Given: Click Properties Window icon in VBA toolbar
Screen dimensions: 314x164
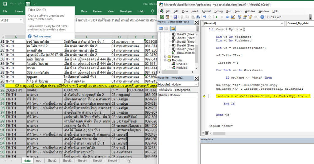Looking at the screenshot, I should pyautogui.click(x=245, y=17).
